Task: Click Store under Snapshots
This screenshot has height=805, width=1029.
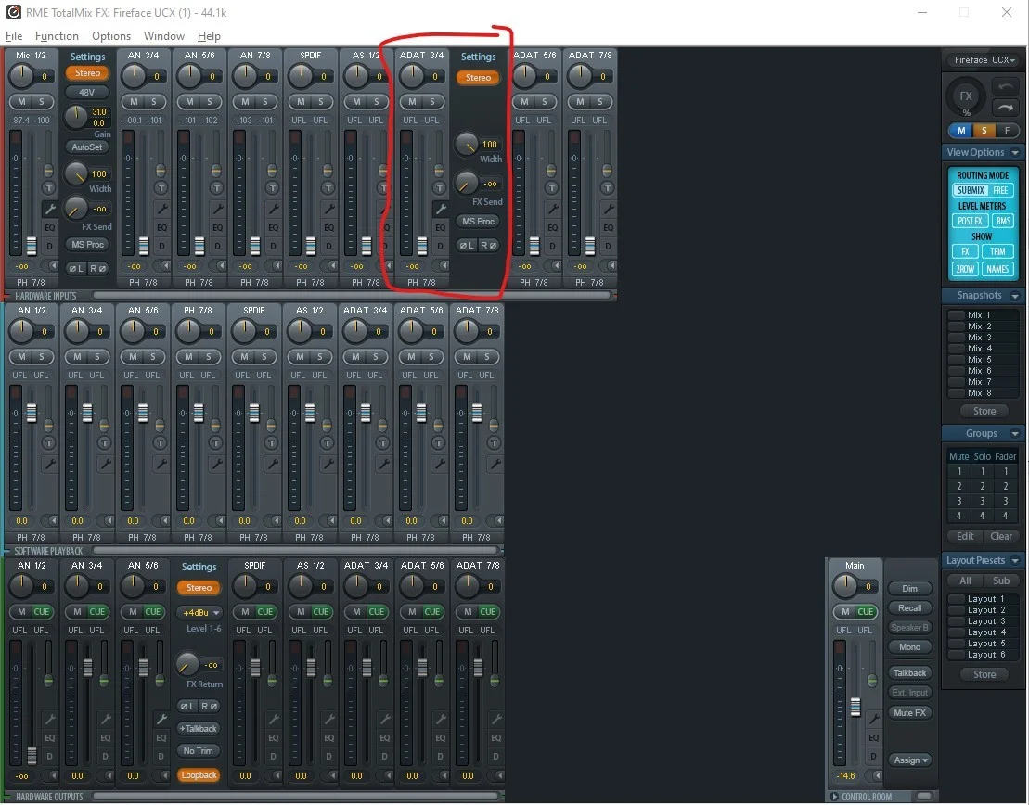Action: pyautogui.click(x=984, y=411)
